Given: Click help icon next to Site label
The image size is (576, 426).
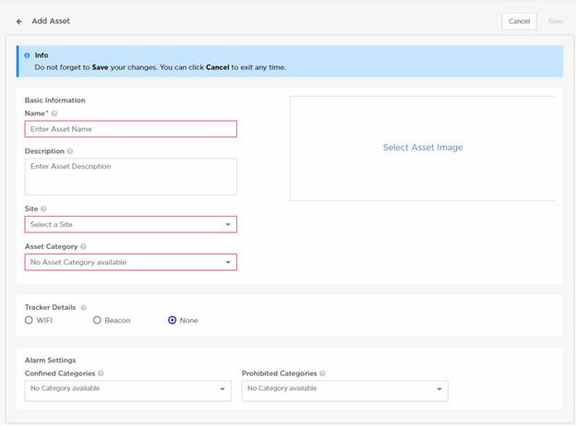Looking at the screenshot, I should pos(43,209).
